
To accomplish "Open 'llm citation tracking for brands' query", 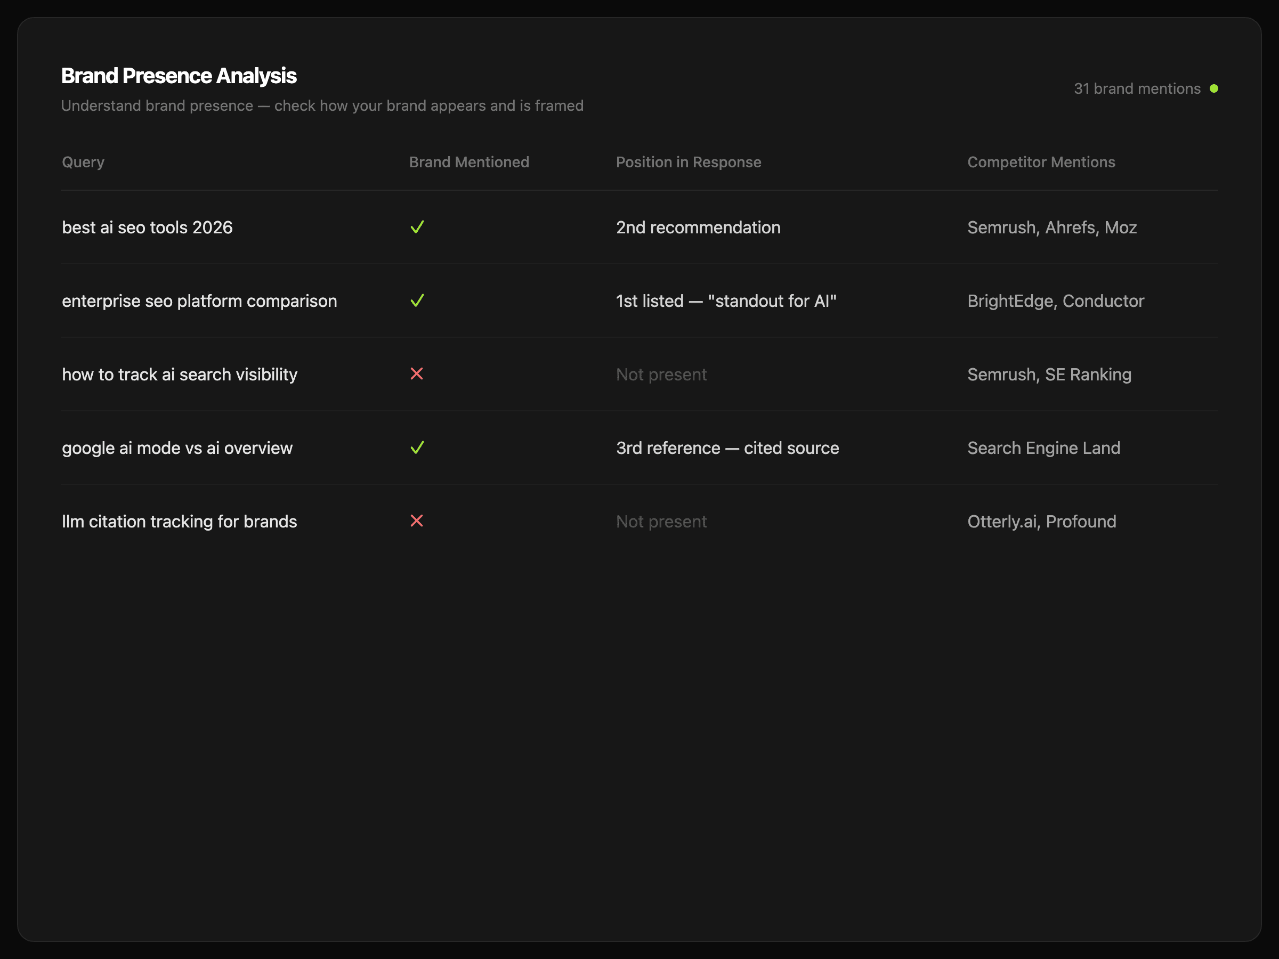I will pyautogui.click(x=179, y=521).
